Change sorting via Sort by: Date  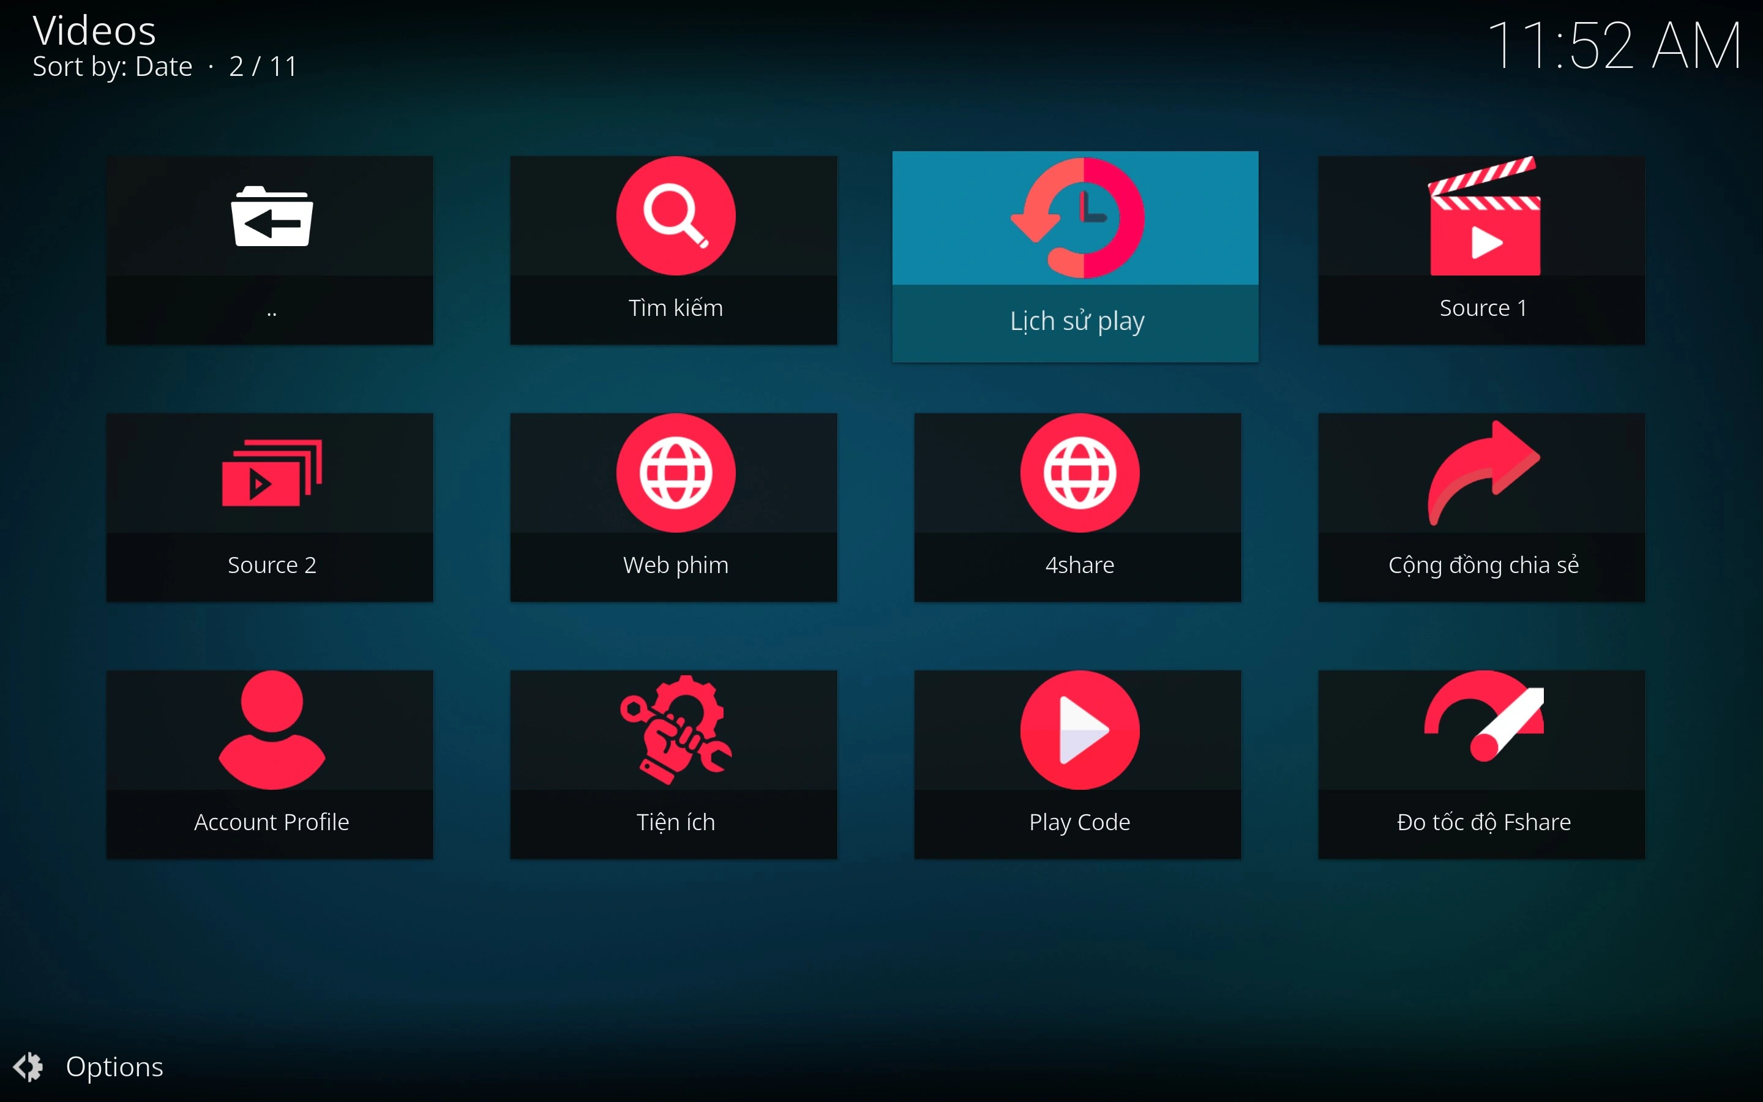(111, 66)
